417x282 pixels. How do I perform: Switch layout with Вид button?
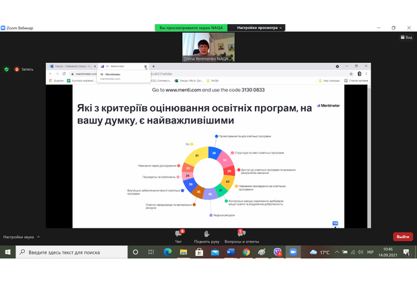point(406,38)
